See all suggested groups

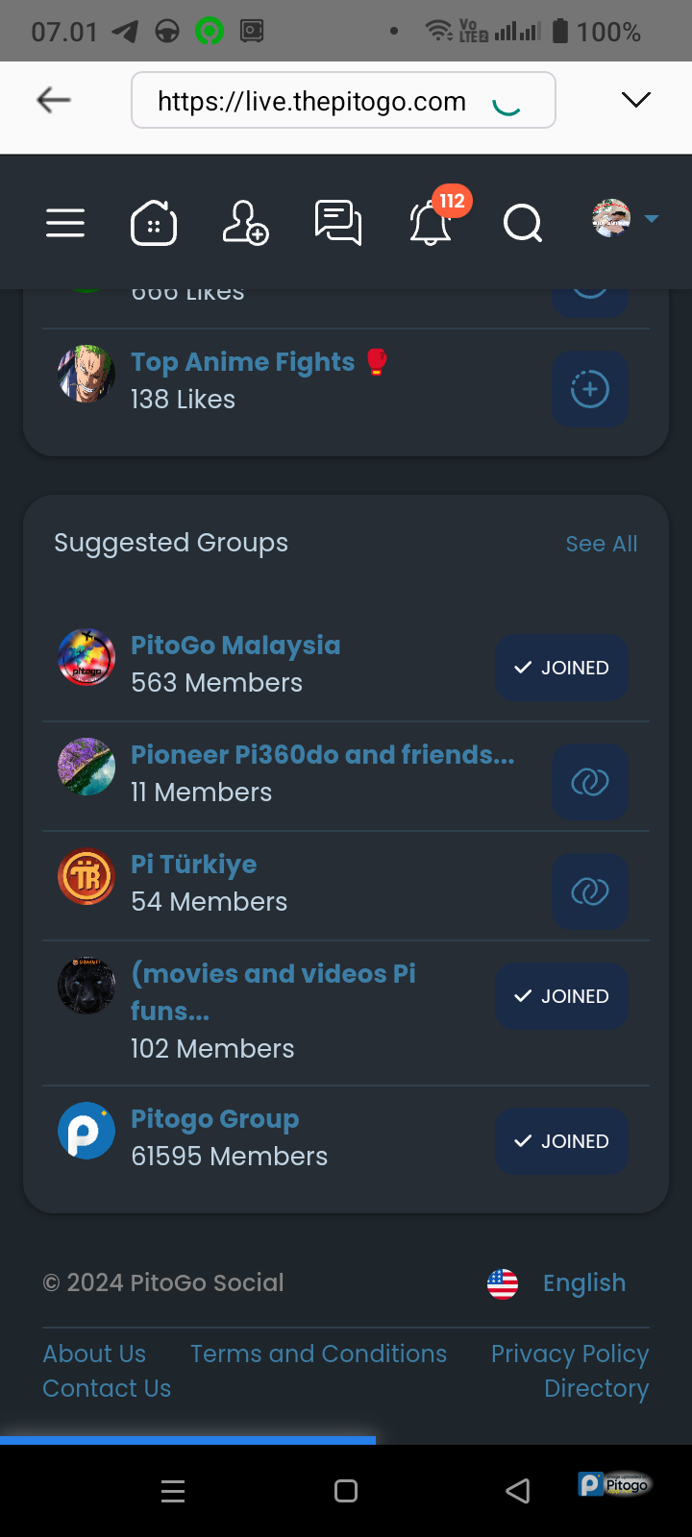tap(601, 544)
